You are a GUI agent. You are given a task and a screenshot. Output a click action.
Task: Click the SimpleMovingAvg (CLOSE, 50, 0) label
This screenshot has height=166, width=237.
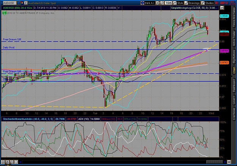coord(190,8)
